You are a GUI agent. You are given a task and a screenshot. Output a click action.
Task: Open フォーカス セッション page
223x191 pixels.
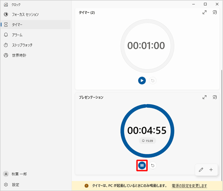(x=36, y=14)
